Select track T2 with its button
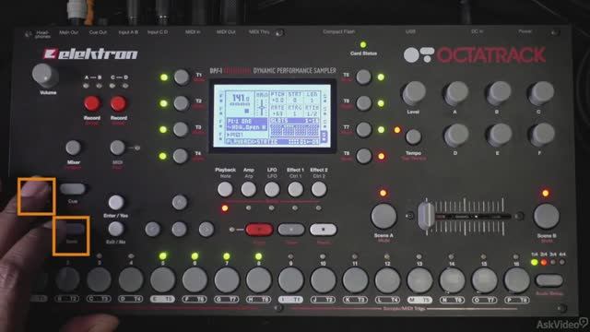The image size is (590, 332). 181,103
